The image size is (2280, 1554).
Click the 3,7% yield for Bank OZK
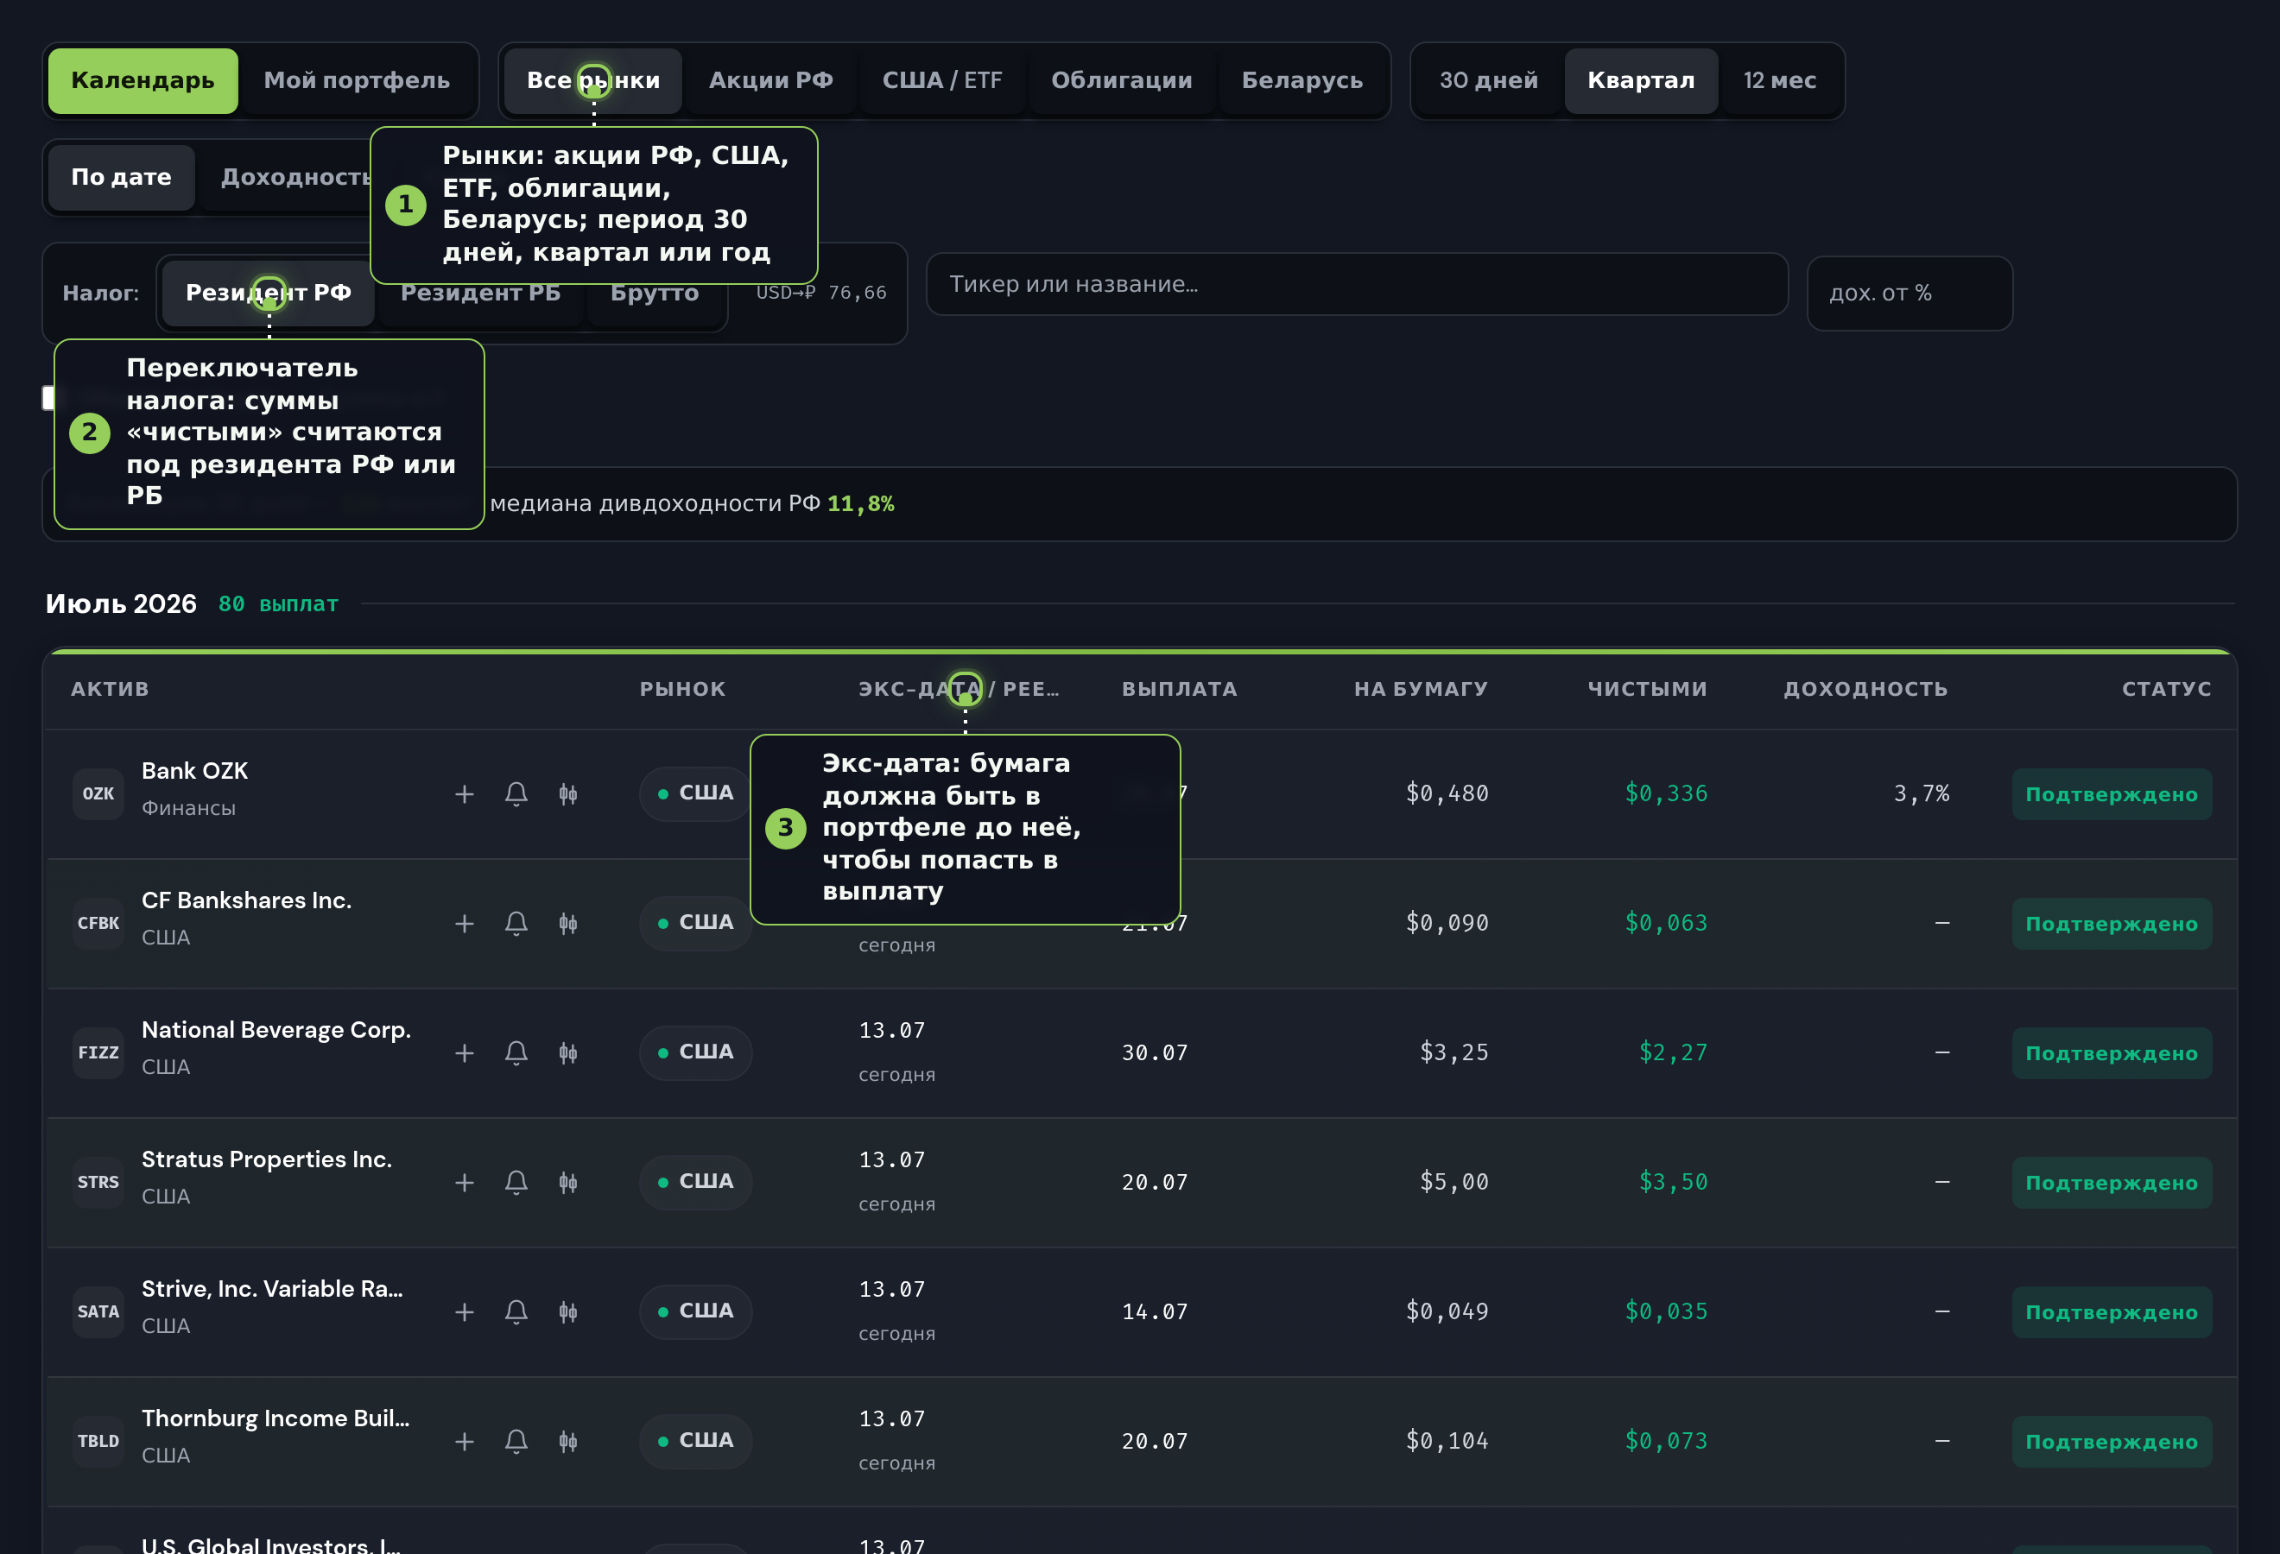(x=1921, y=793)
